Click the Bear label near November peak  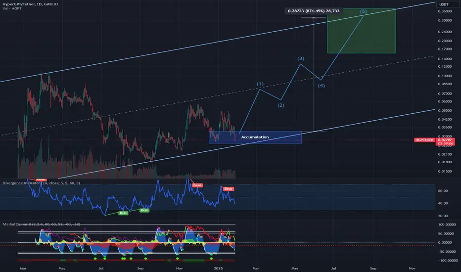point(197,185)
